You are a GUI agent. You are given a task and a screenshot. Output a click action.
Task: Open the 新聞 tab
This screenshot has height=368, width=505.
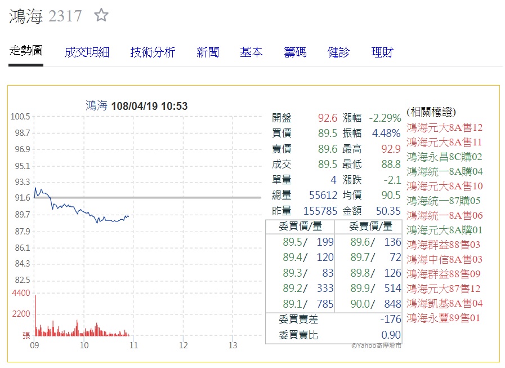(208, 52)
